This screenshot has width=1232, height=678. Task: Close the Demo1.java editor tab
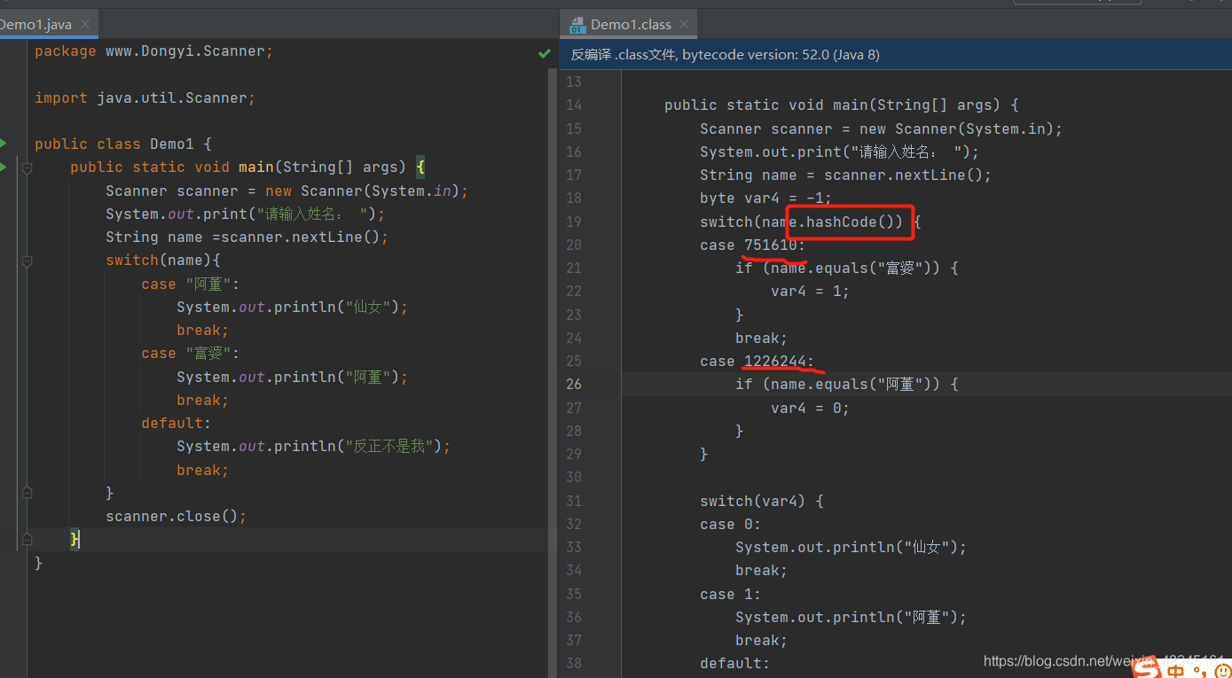pyautogui.click(x=85, y=25)
